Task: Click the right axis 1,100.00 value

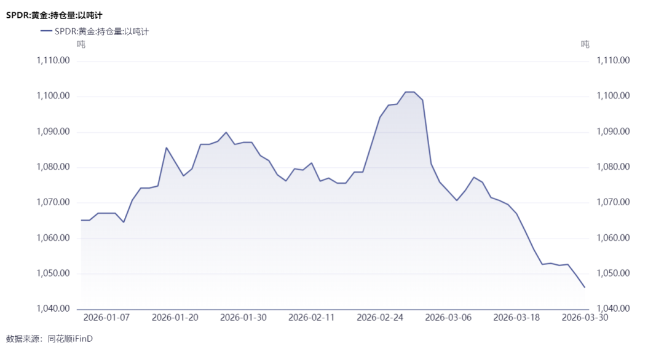Action: coord(613,97)
